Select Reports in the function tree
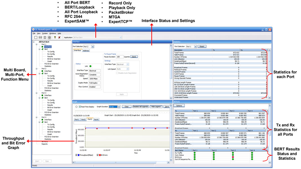 [x=44, y=144]
